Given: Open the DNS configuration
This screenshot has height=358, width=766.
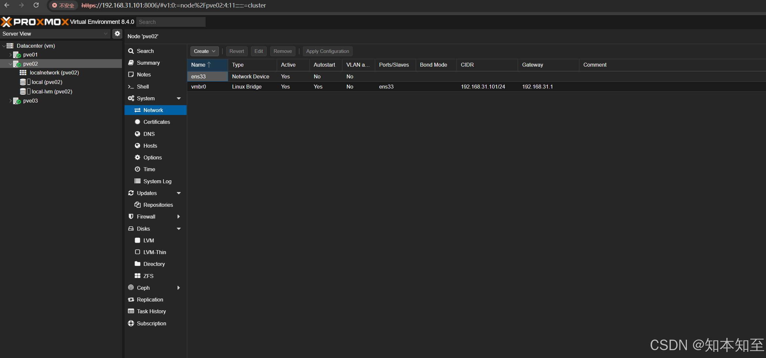Looking at the screenshot, I should point(149,134).
